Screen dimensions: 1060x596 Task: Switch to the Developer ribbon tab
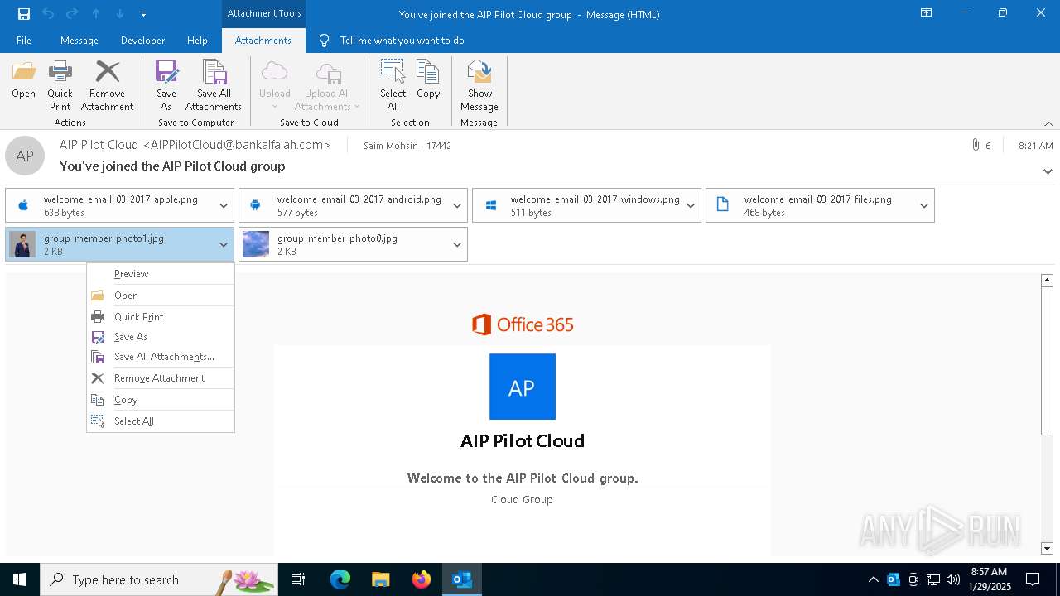pos(142,40)
